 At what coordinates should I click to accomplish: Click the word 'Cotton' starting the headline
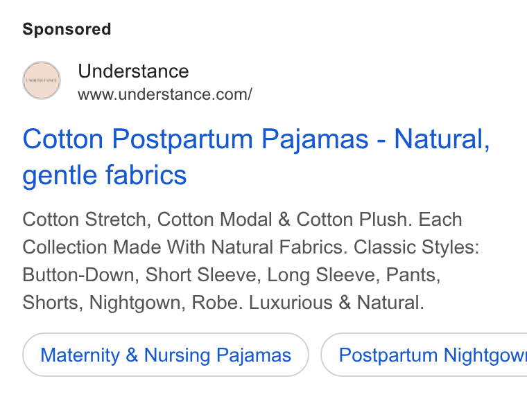(63, 139)
